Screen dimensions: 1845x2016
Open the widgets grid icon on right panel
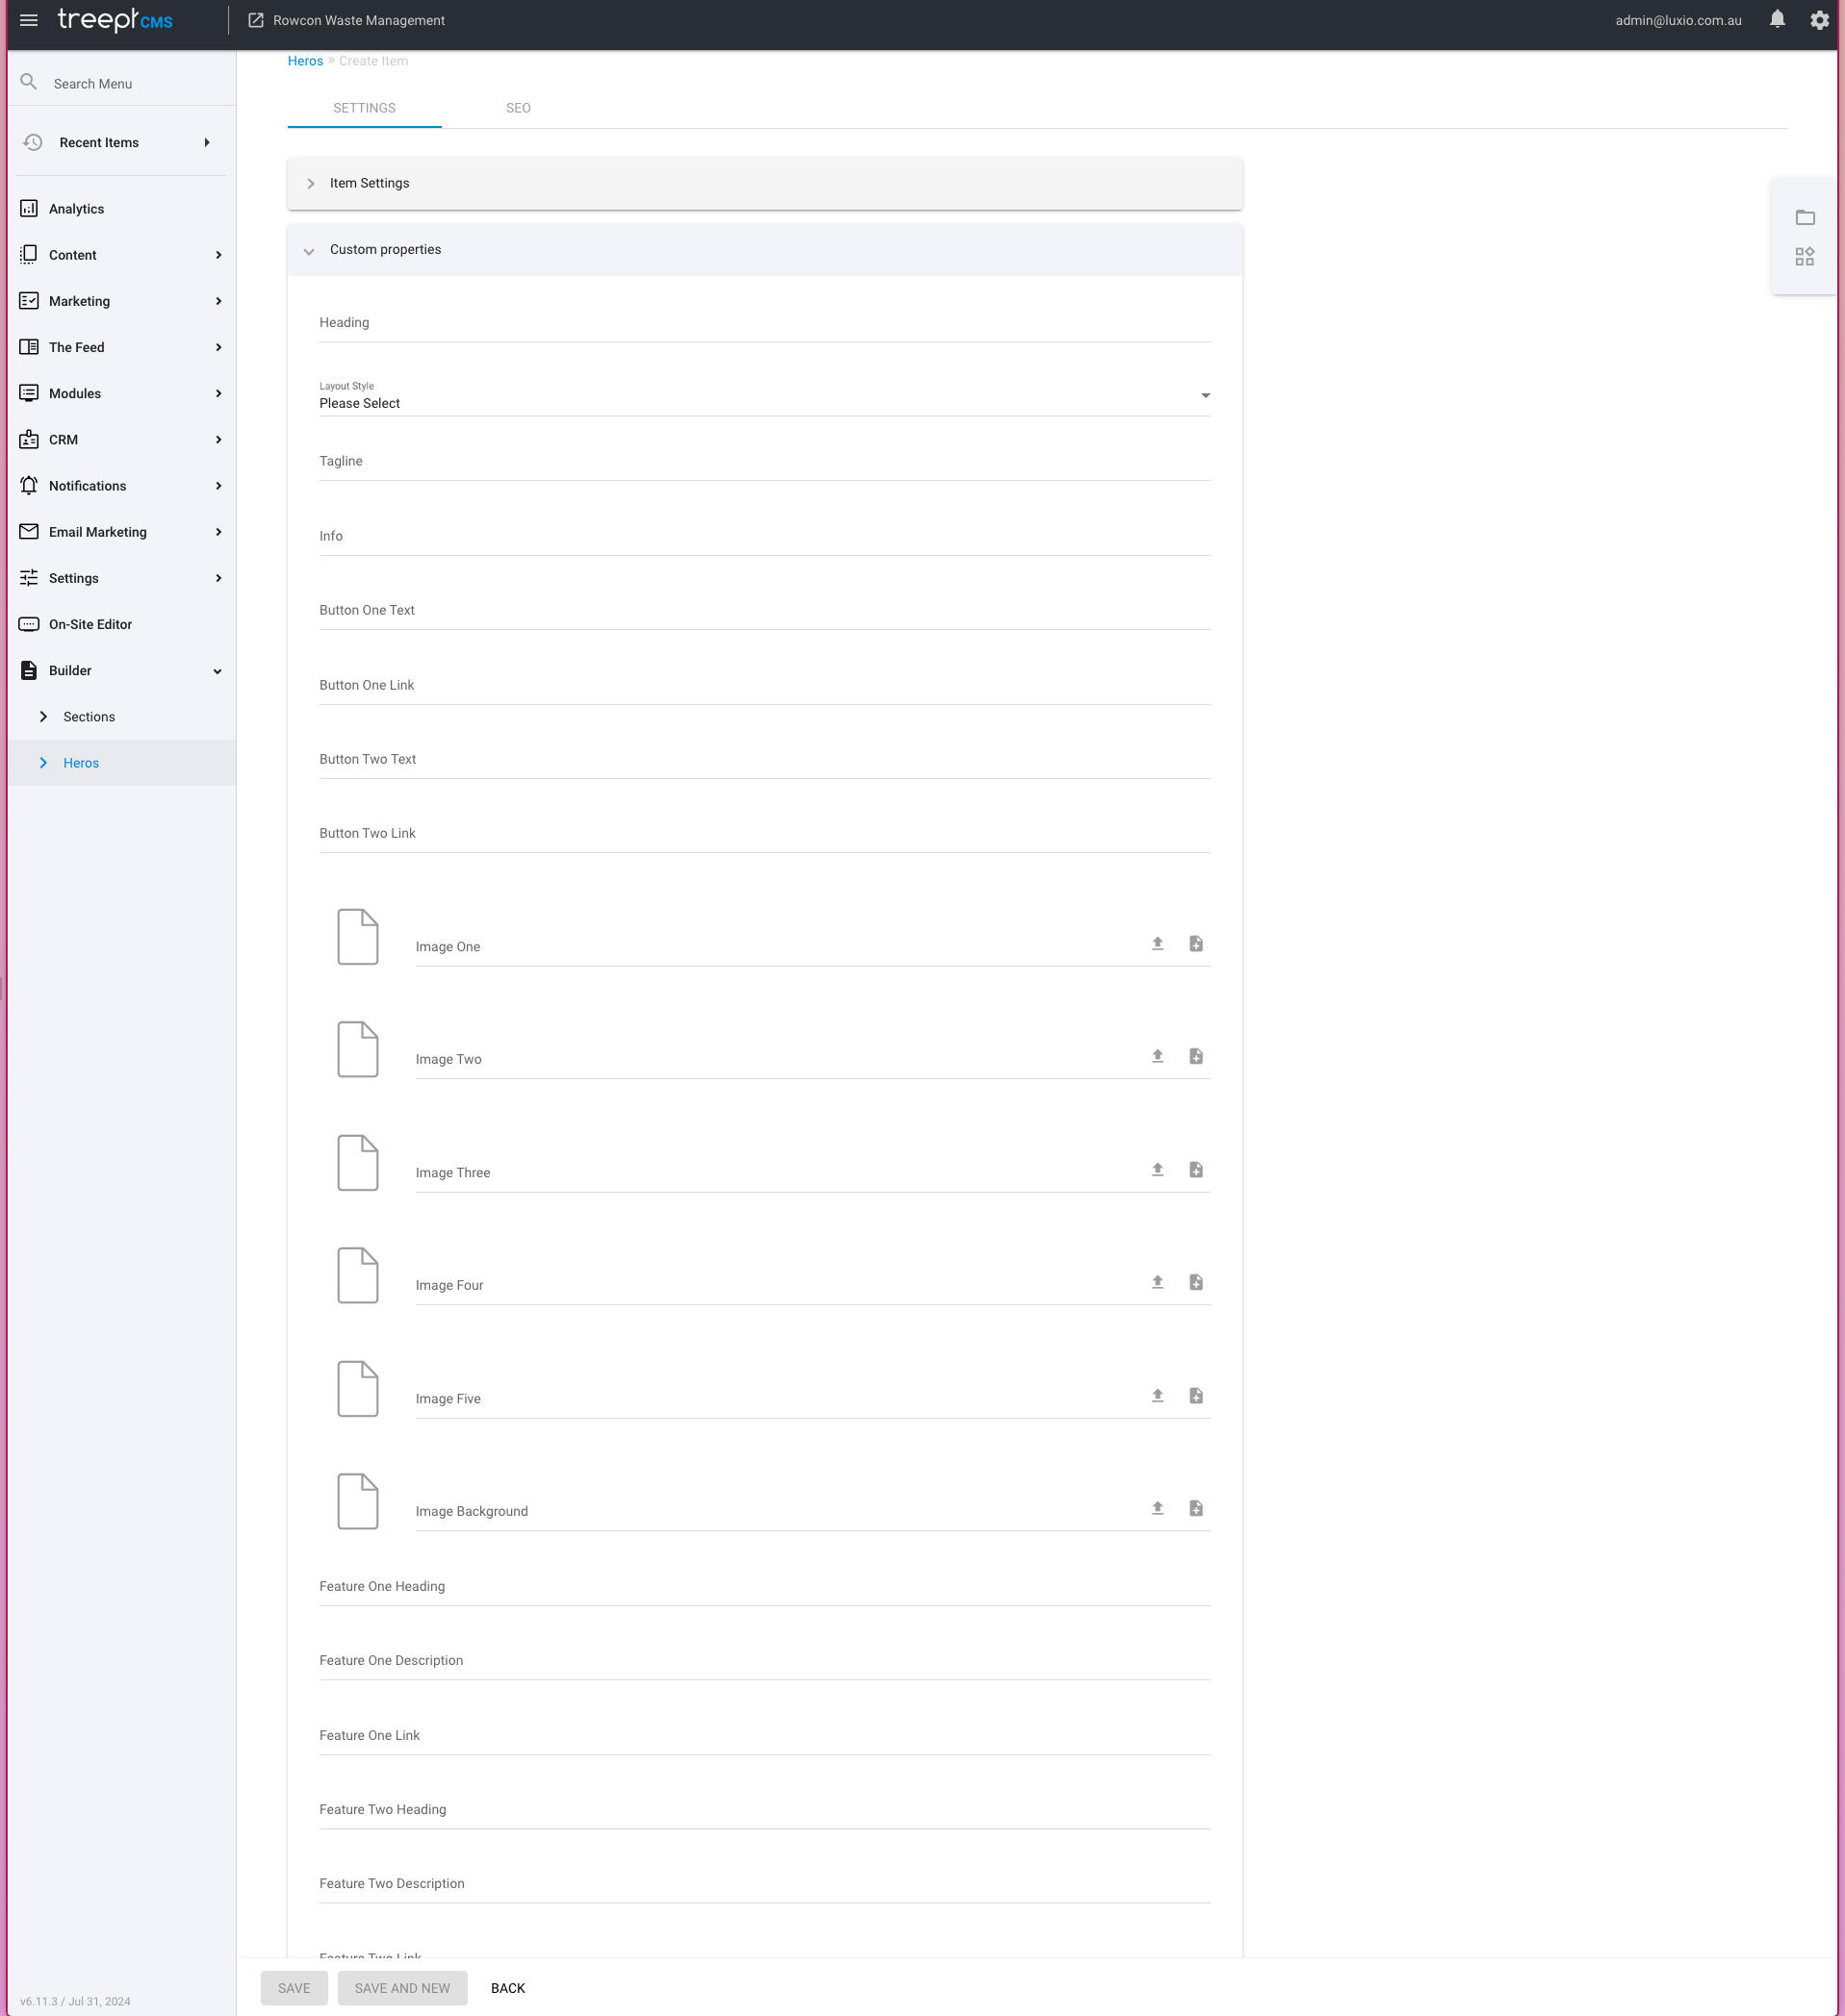click(x=1805, y=257)
